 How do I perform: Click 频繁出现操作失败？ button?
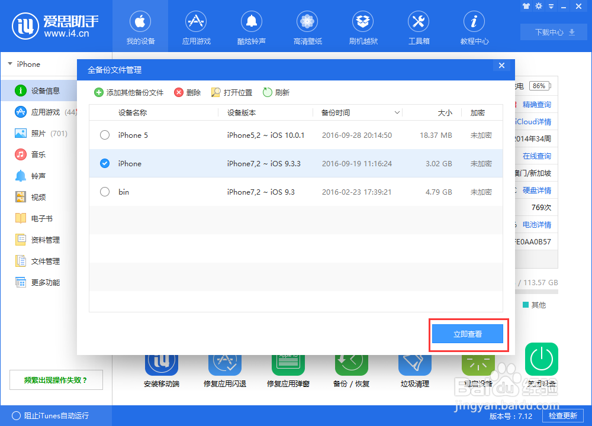tap(56, 380)
